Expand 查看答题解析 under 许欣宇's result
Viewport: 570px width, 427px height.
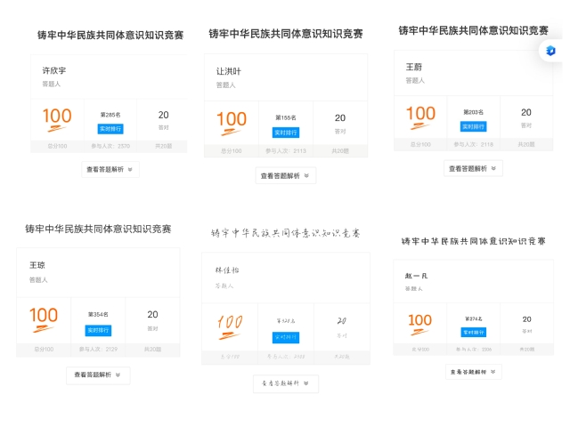coord(110,169)
